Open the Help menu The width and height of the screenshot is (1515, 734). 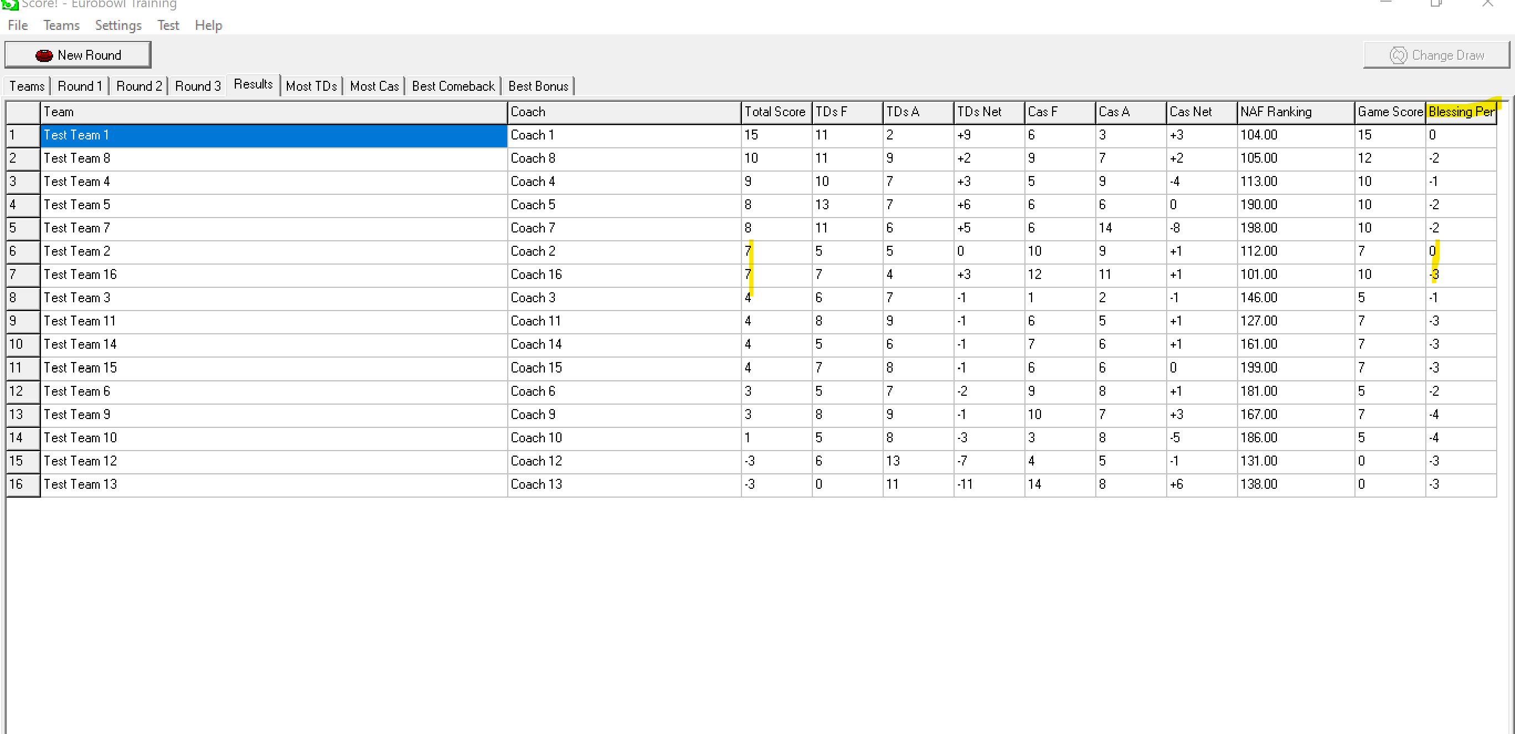click(x=208, y=25)
